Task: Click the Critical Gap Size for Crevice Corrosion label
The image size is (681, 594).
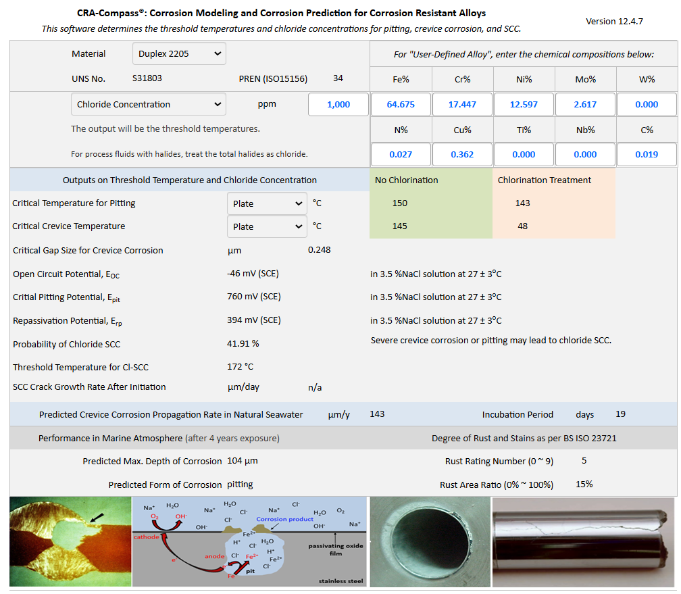Action: click(x=88, y=250)
